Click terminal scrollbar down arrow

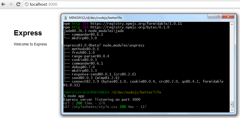(232, 110)
